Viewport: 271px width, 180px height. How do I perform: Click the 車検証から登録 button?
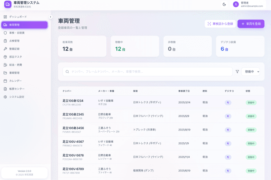coord(220,24)
